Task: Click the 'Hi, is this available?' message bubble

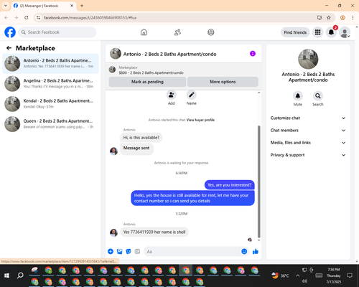Action: click(141, 138)
